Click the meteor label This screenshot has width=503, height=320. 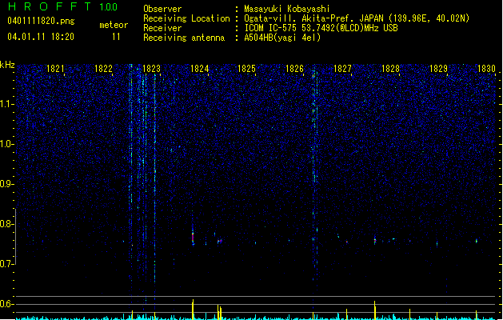coord(114,25)
